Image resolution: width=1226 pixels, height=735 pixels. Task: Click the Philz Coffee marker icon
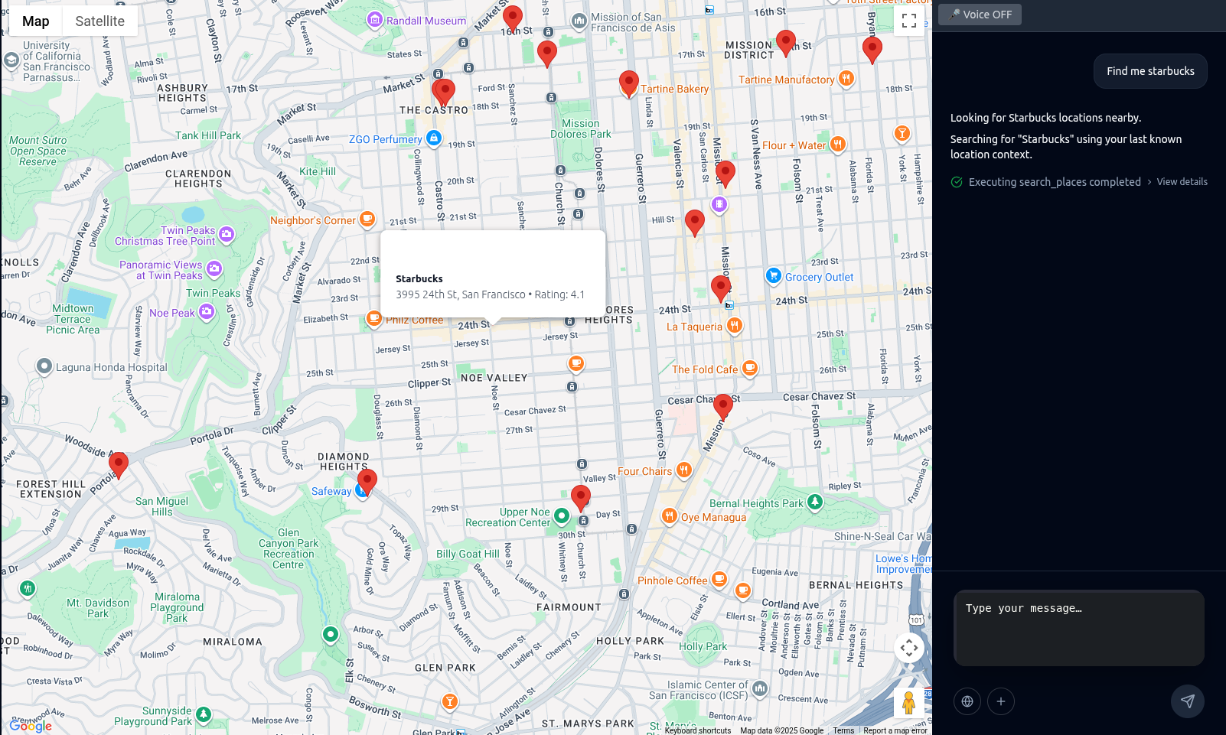tap(373, 319)
